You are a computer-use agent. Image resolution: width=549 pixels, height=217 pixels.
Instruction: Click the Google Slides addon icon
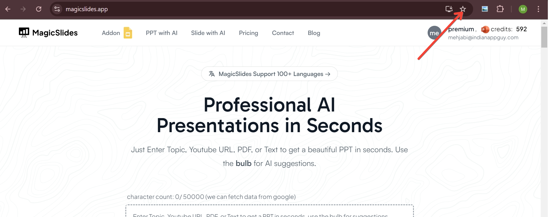[x=128, y=33]
